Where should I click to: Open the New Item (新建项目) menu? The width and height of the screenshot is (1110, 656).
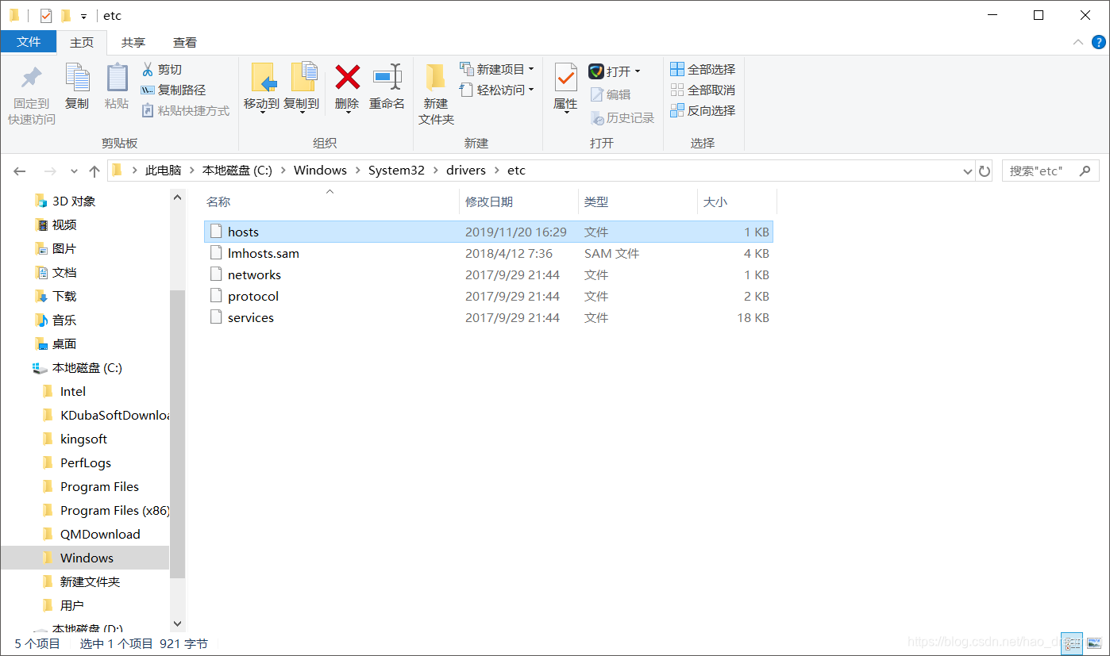click(497, 70)
